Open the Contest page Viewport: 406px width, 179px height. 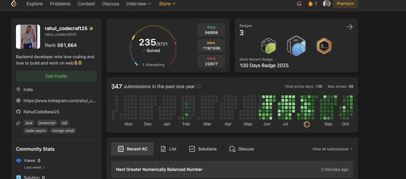click(86, 4)
